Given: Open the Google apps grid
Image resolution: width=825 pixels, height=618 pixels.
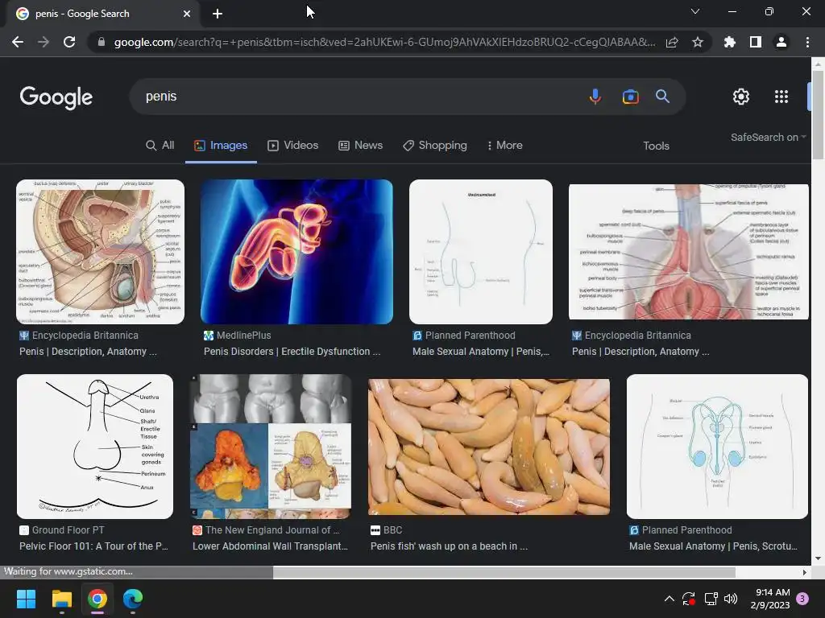Looking at the screenshot, I should [781, 97].
